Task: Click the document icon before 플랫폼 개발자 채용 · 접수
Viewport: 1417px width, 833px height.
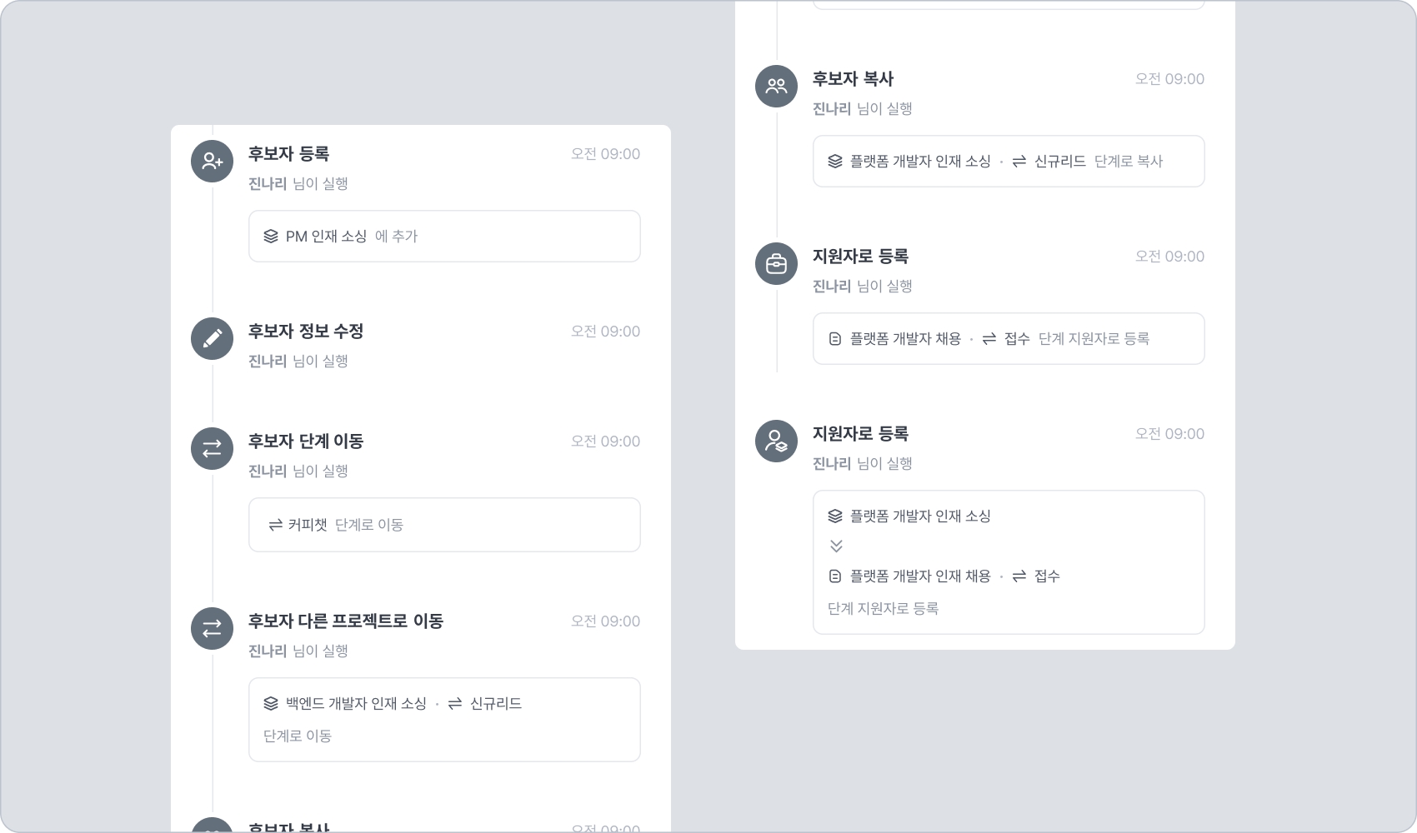Action: tap(835, 339)
